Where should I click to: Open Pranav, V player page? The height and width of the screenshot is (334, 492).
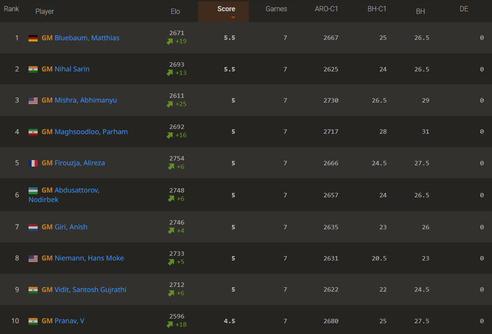click(69, 321)
